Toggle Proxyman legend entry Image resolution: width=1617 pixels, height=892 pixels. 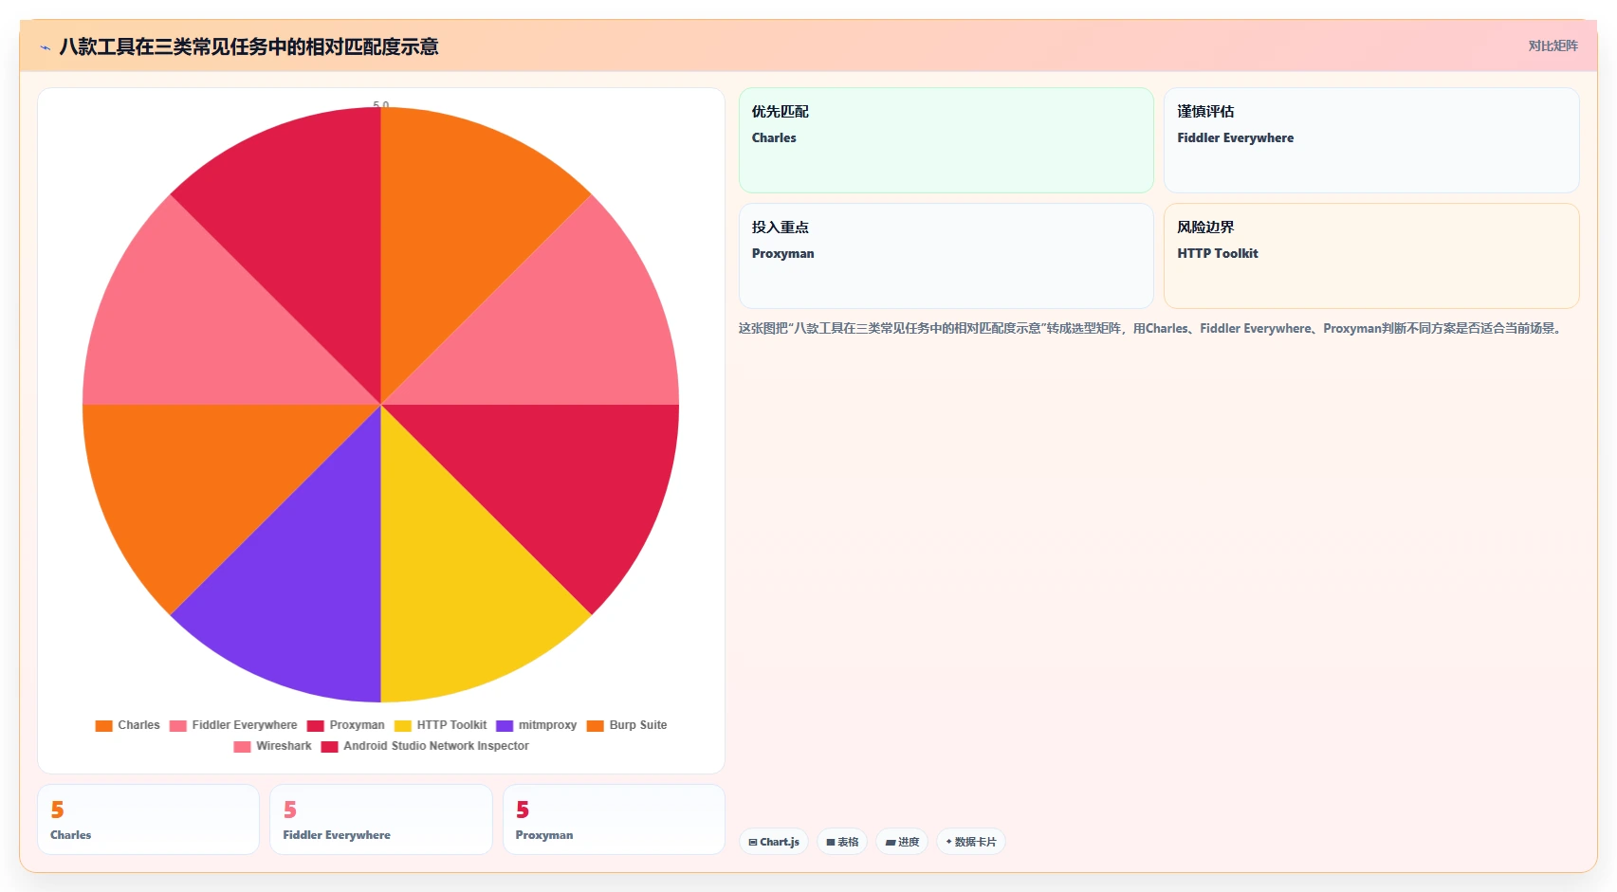click(345, 726)
